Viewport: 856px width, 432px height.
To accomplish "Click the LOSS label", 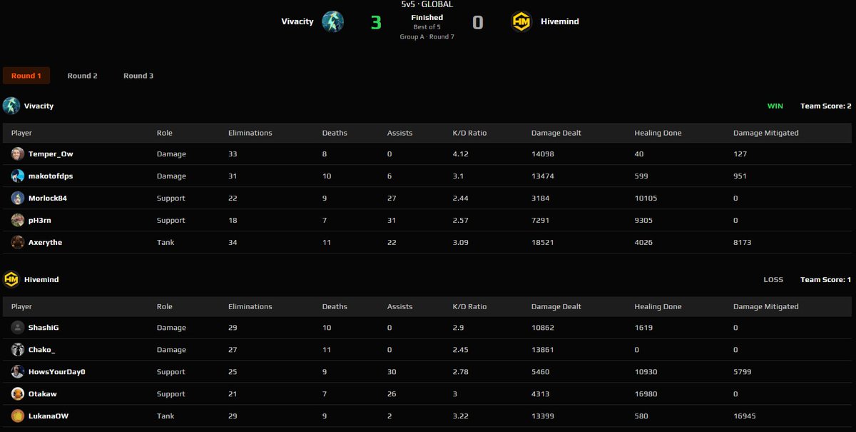I will tap(773, 279).
